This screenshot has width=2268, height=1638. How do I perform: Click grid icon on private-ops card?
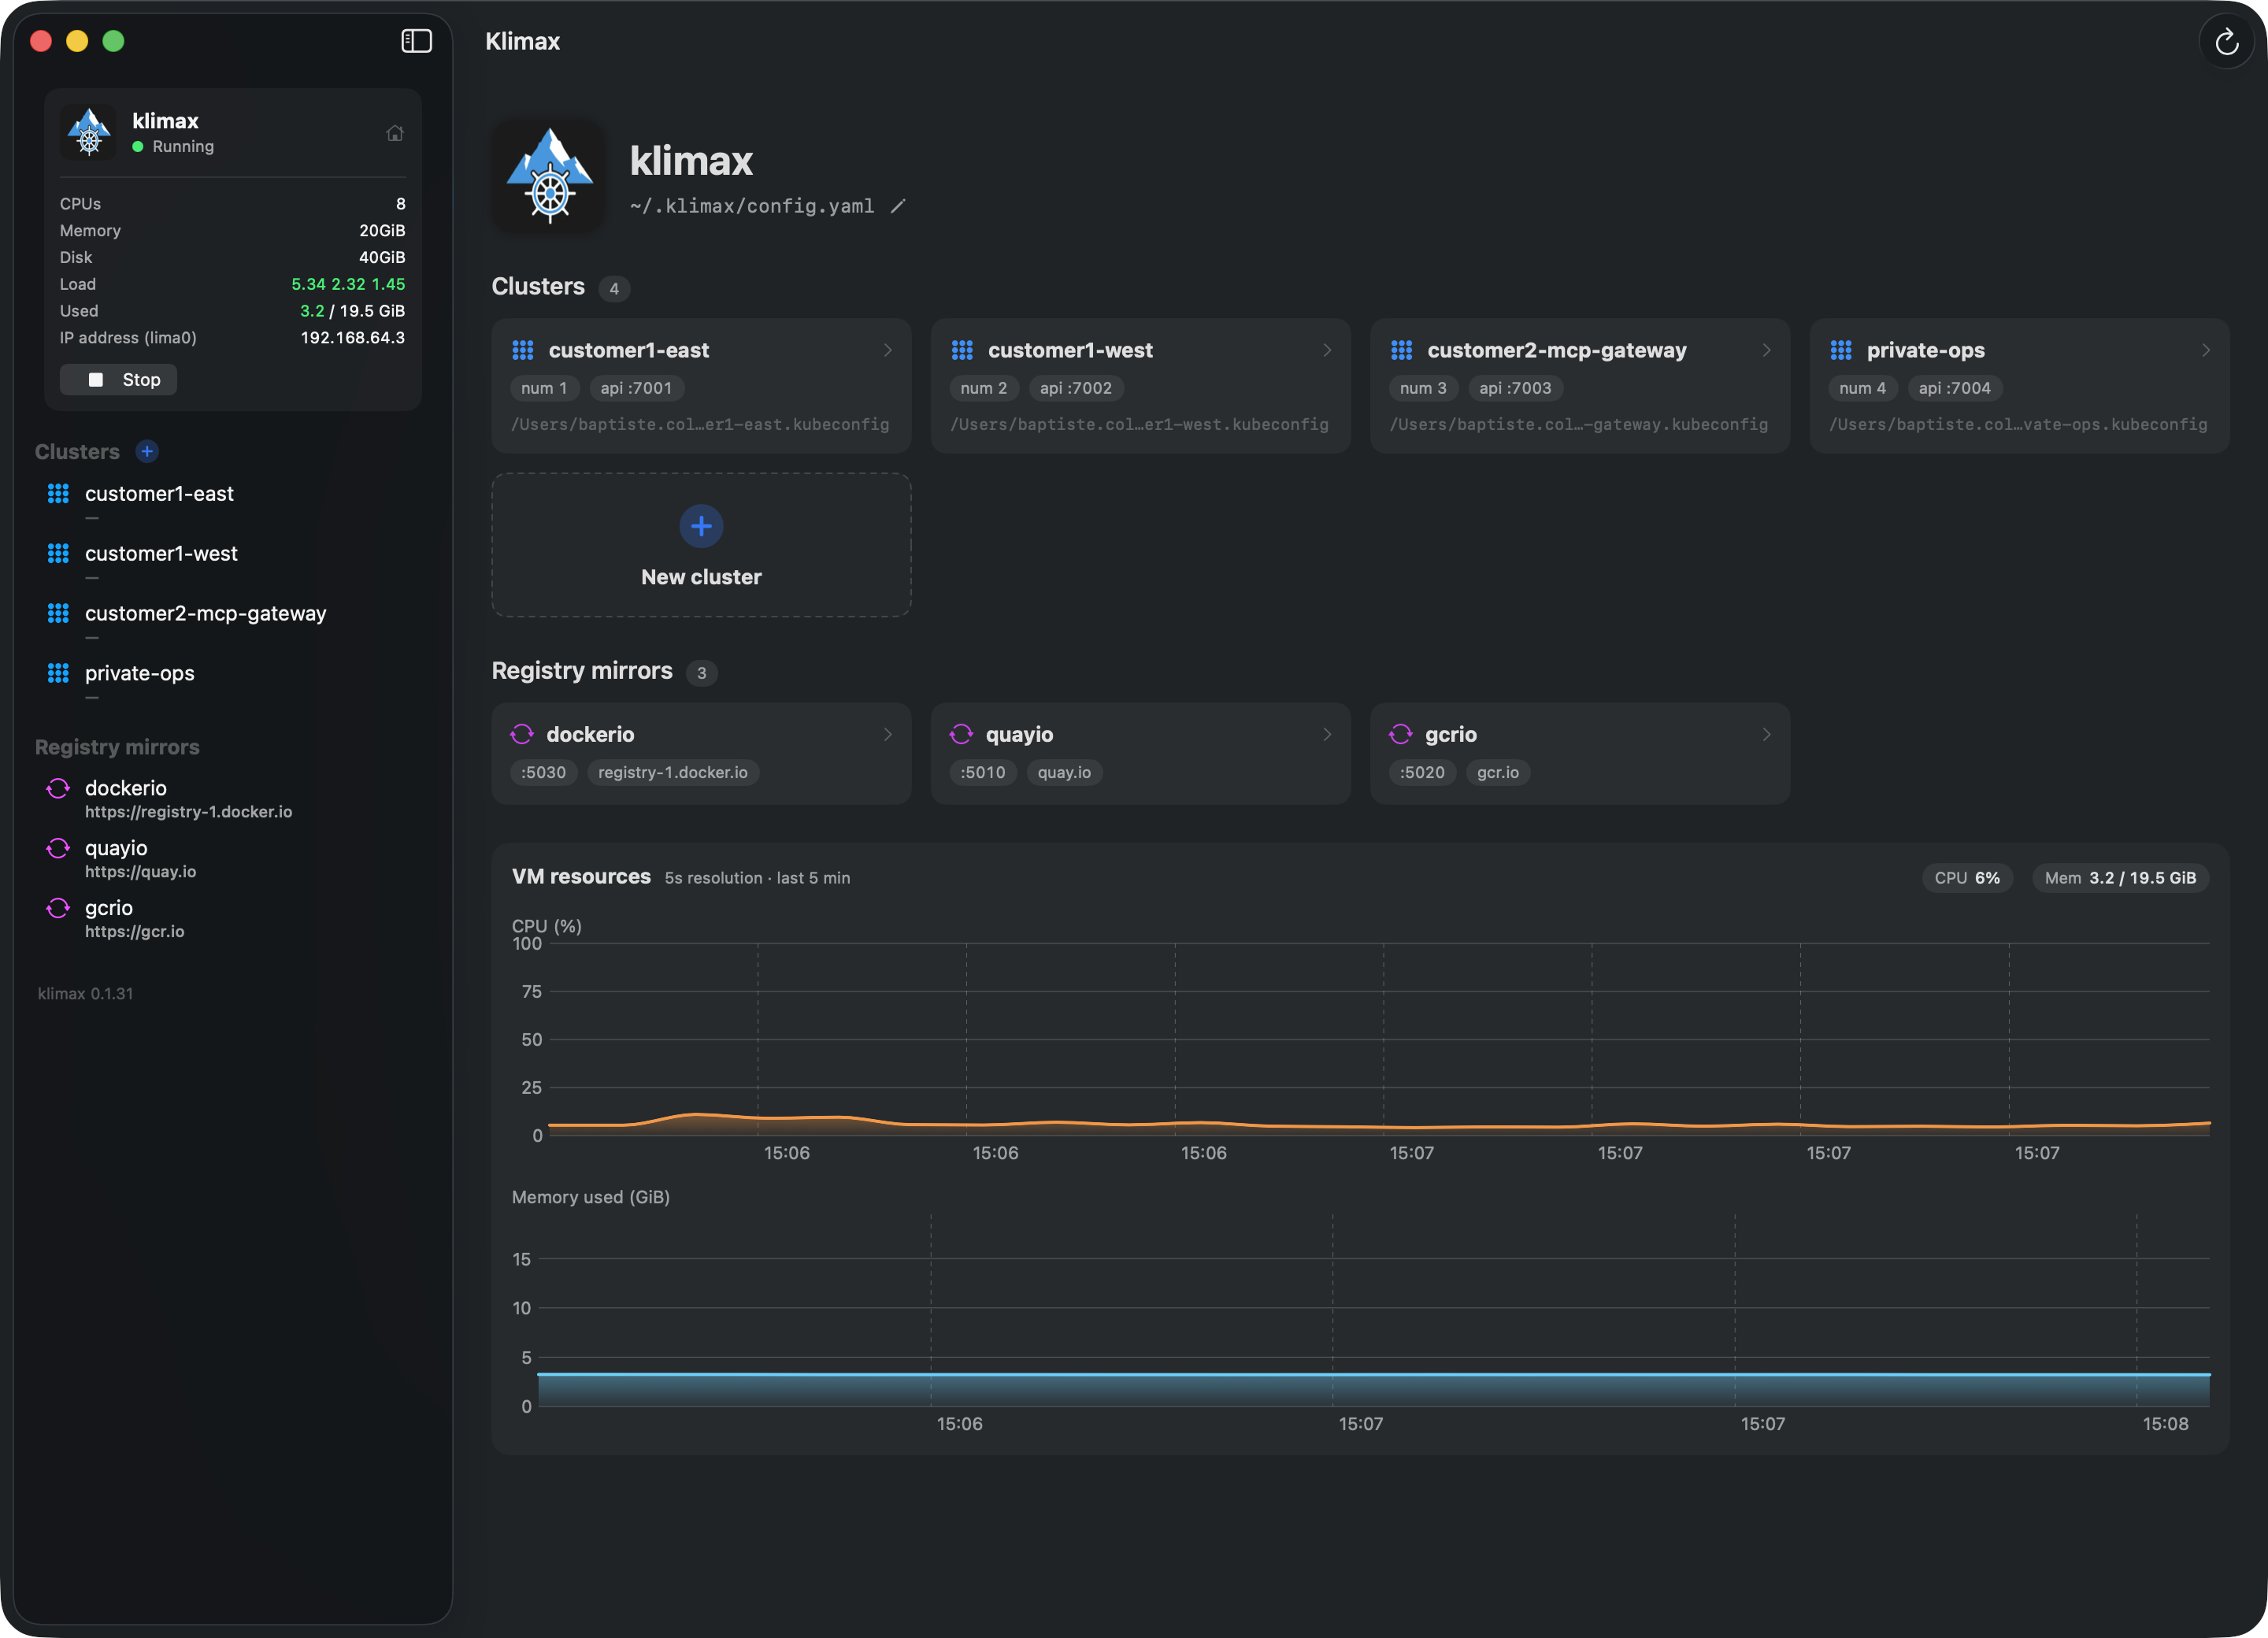1841,351
